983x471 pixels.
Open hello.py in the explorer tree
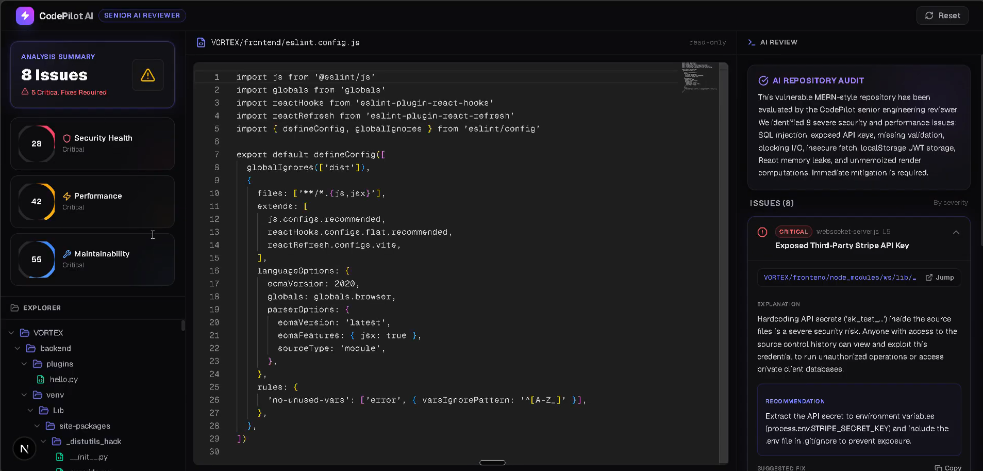click(x=63, y=379)
